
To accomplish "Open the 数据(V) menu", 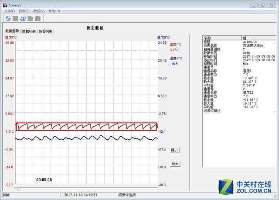I will 39,11.
